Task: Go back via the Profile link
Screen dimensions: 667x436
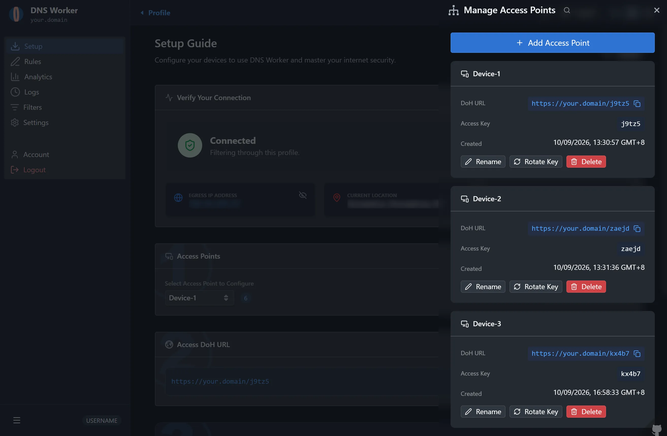Action: (155, 13)
